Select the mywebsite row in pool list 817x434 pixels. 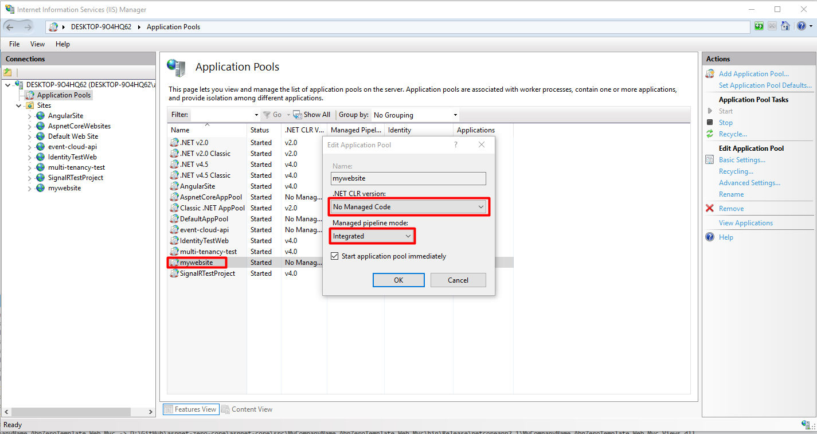(x=340, y=263)
